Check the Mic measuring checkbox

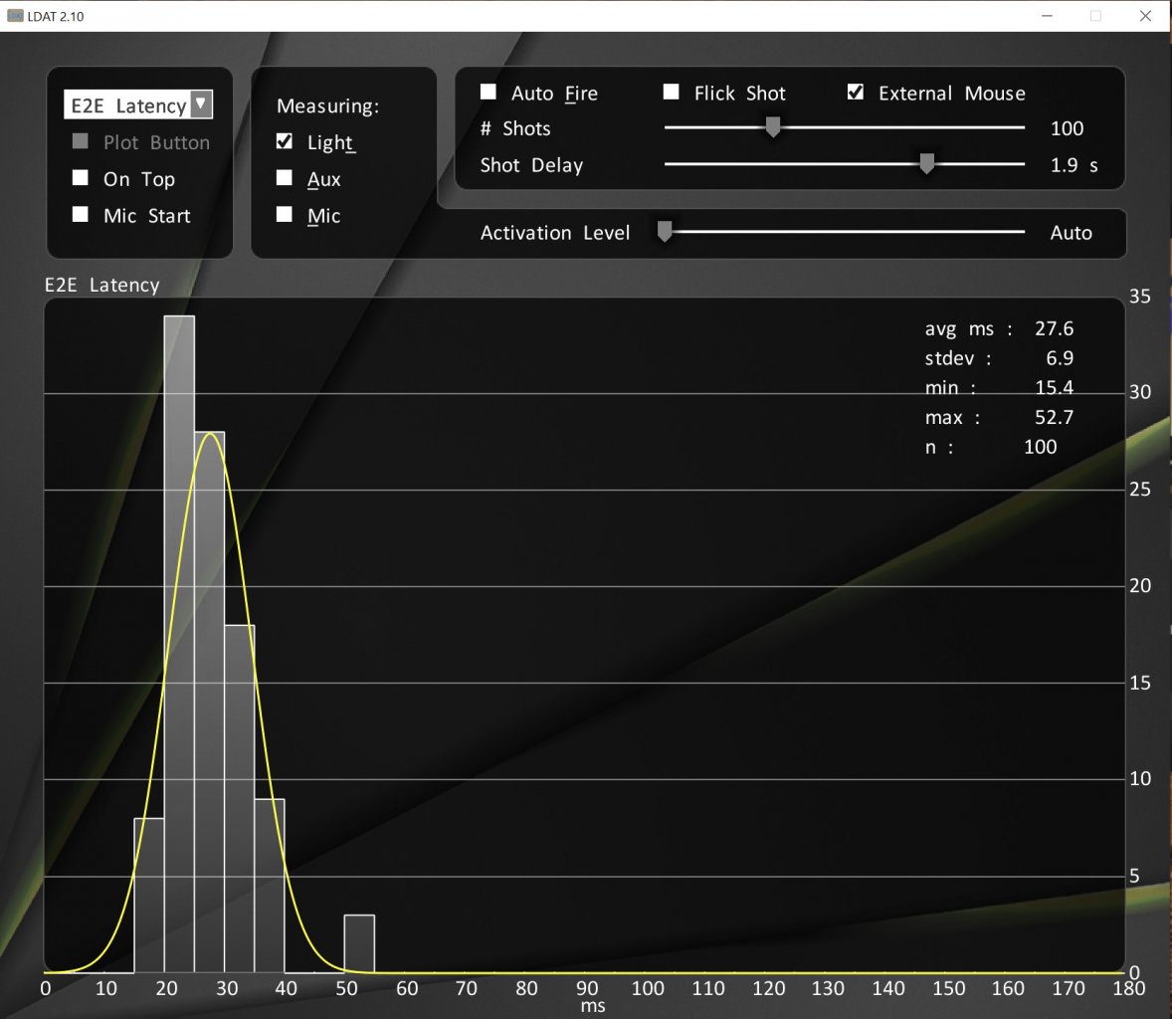[284, 215]
